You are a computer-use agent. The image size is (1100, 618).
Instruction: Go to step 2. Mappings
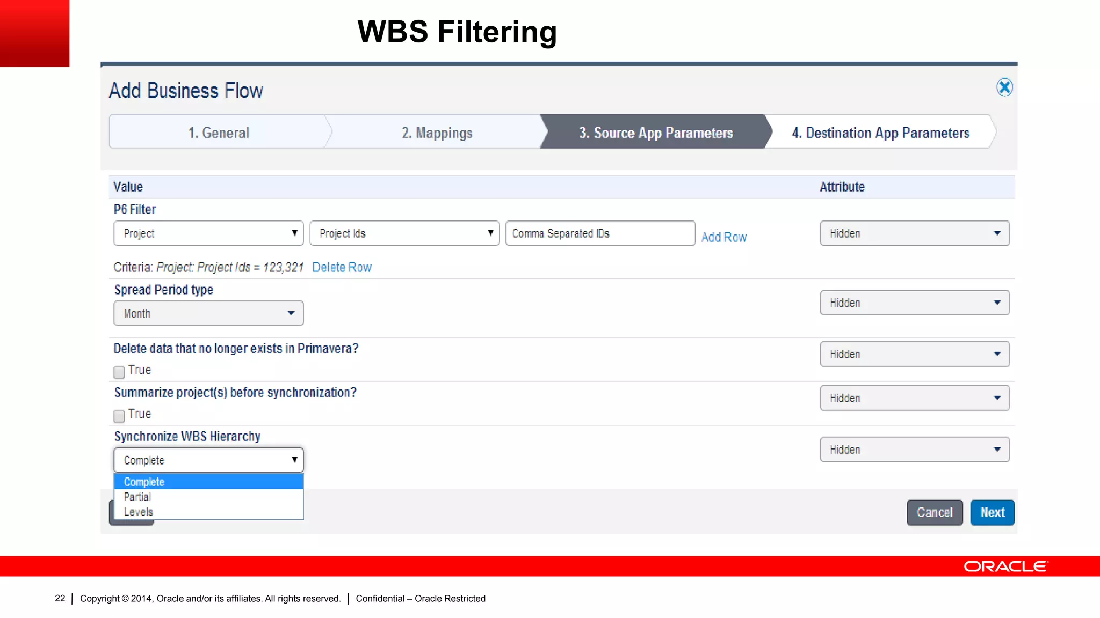tap(437, 133)
